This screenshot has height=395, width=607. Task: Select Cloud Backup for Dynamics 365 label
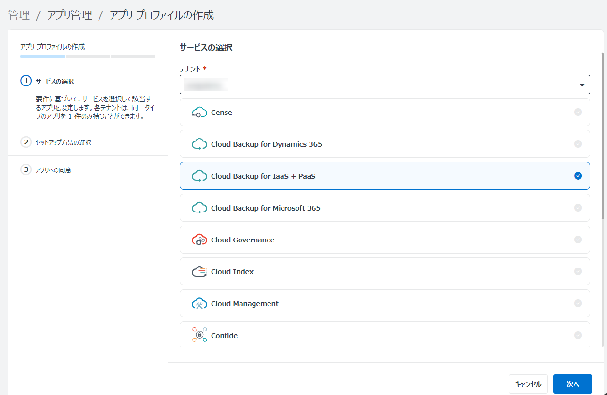pyautogui.click(x=267, y=144)
